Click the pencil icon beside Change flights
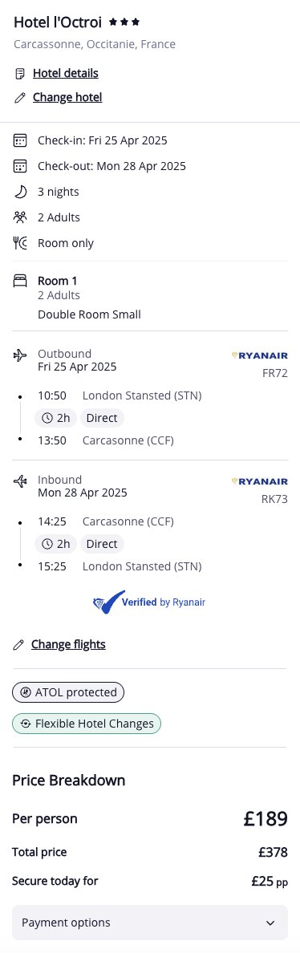 coord(18,645)
